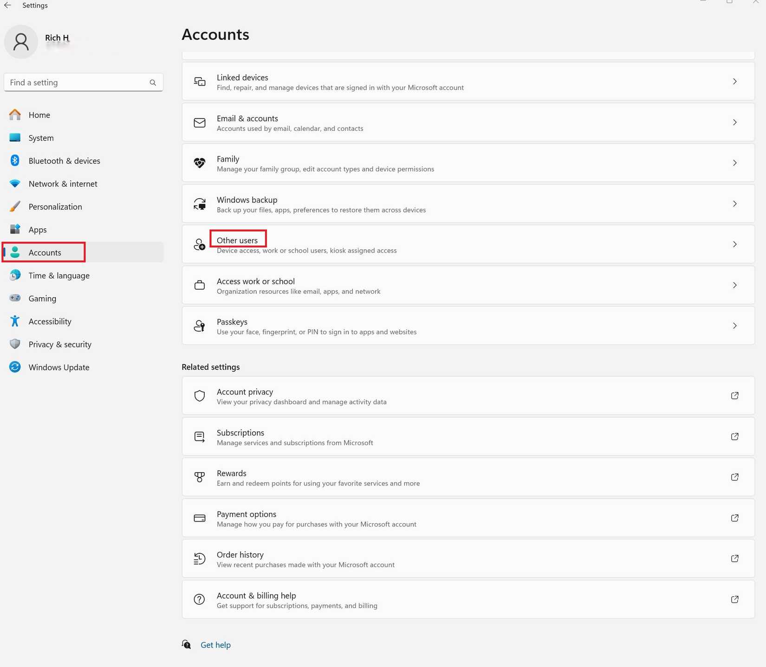Expand the Windows backup chevron

[x=734, y=204]
